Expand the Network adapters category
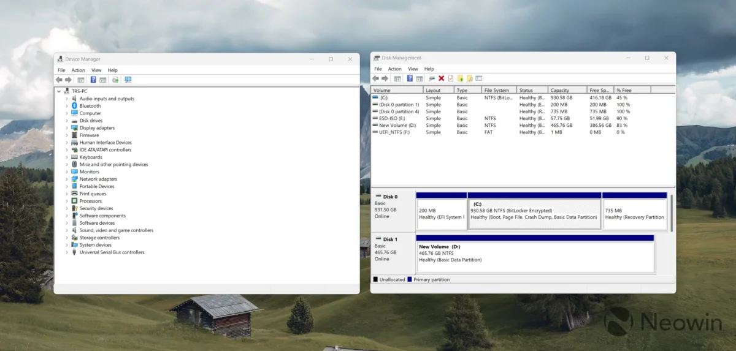Screen dimensions: 736x351 [67, 179]
